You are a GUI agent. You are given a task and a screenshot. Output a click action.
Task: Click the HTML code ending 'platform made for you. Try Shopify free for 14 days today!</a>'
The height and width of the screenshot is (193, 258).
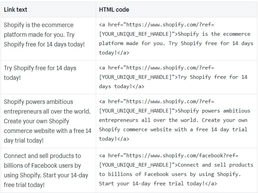(176, 39)
